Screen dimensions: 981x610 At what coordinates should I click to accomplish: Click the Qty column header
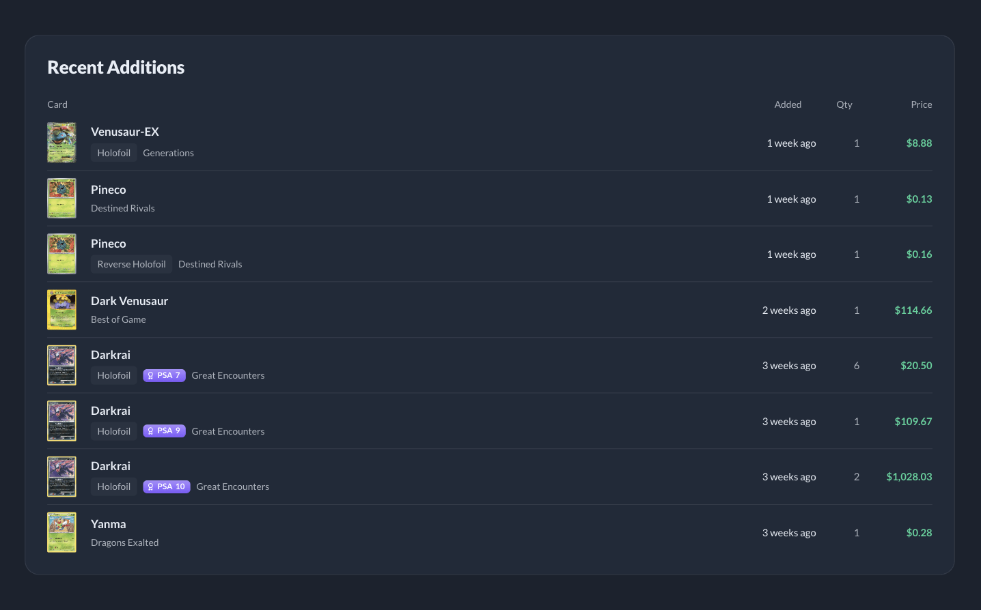pos(844,104)
